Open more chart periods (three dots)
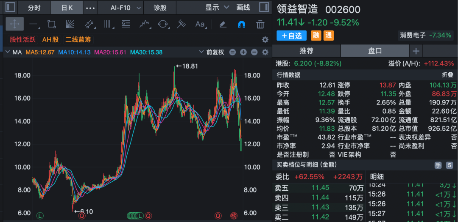458x222 pixels. pos(90,8)
